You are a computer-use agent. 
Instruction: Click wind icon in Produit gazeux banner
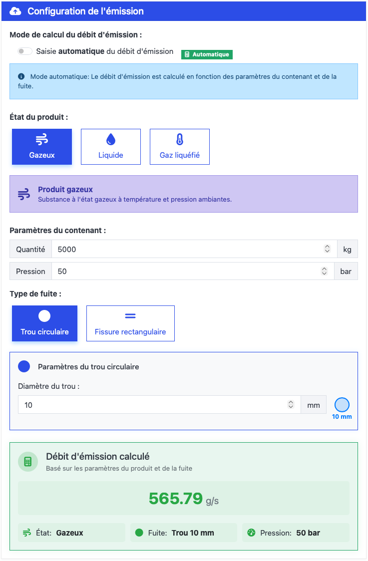[x=23, y=194]
